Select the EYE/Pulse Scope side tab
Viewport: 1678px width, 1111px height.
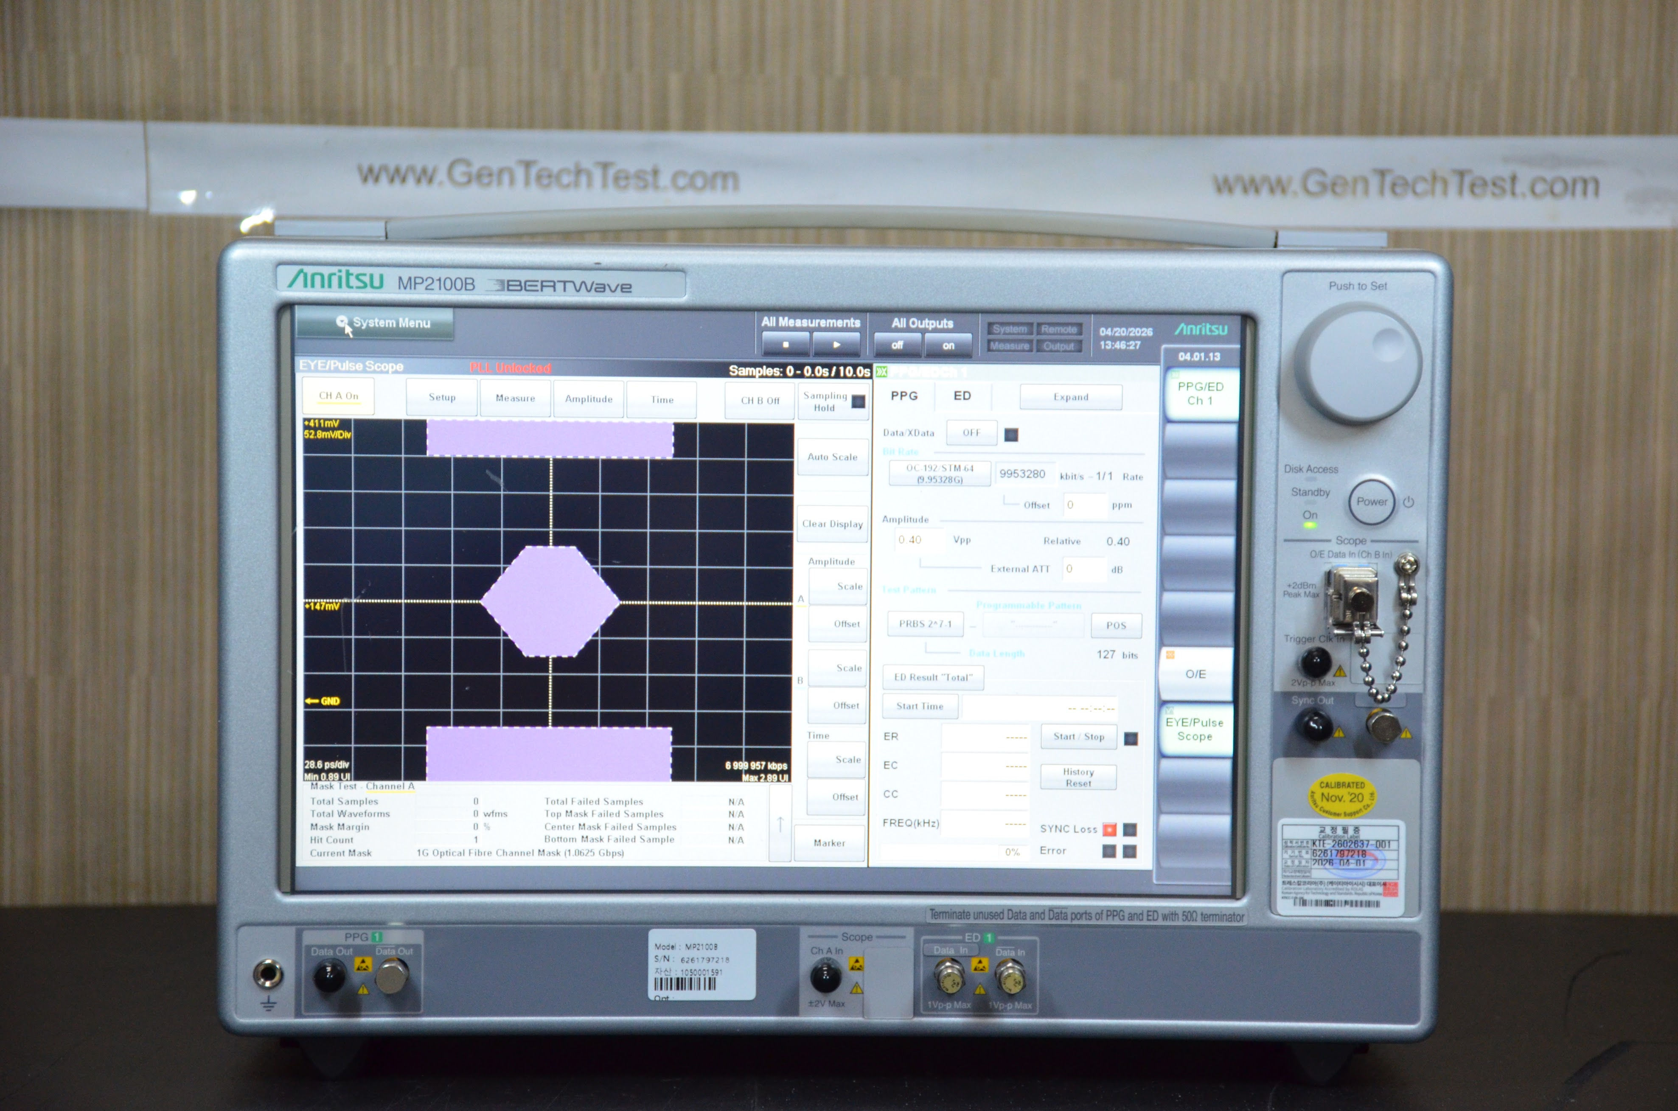point(1195,730)
